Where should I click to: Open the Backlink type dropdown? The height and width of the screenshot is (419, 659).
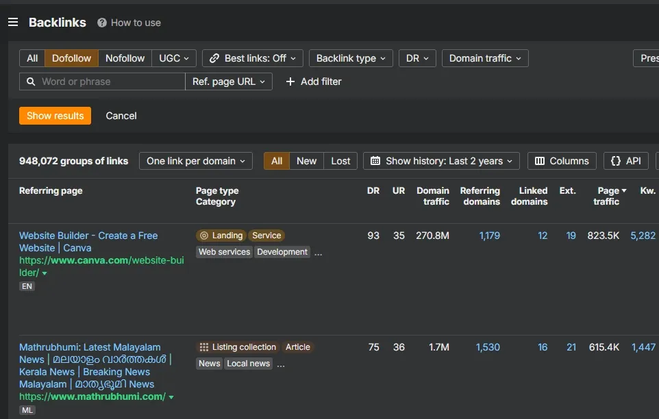tap(351, 58)
